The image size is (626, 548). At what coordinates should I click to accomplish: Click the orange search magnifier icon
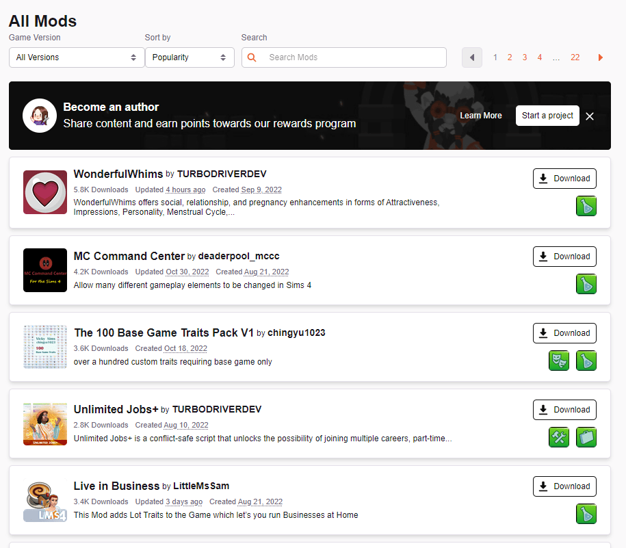(252, 57)
